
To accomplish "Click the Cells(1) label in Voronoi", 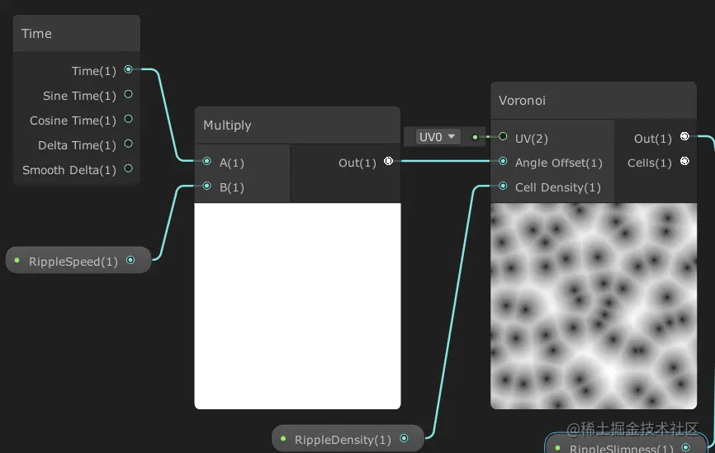I will [x=649, y=163].
